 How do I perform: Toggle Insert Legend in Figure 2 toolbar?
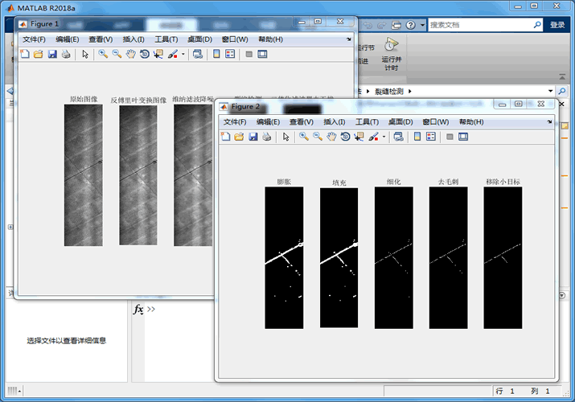tap(432, 137)
